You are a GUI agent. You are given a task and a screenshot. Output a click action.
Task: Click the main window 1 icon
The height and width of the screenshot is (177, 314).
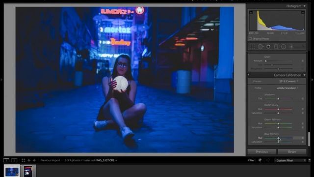(x=6, y=160)
